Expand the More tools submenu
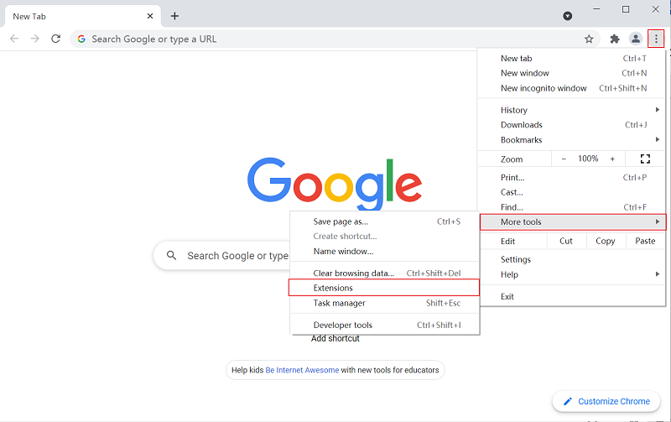The width and height of the screenshot is (671, 422). click(x=573, y=222)
